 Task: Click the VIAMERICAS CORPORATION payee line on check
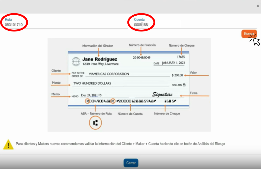(x=109, y=74)
